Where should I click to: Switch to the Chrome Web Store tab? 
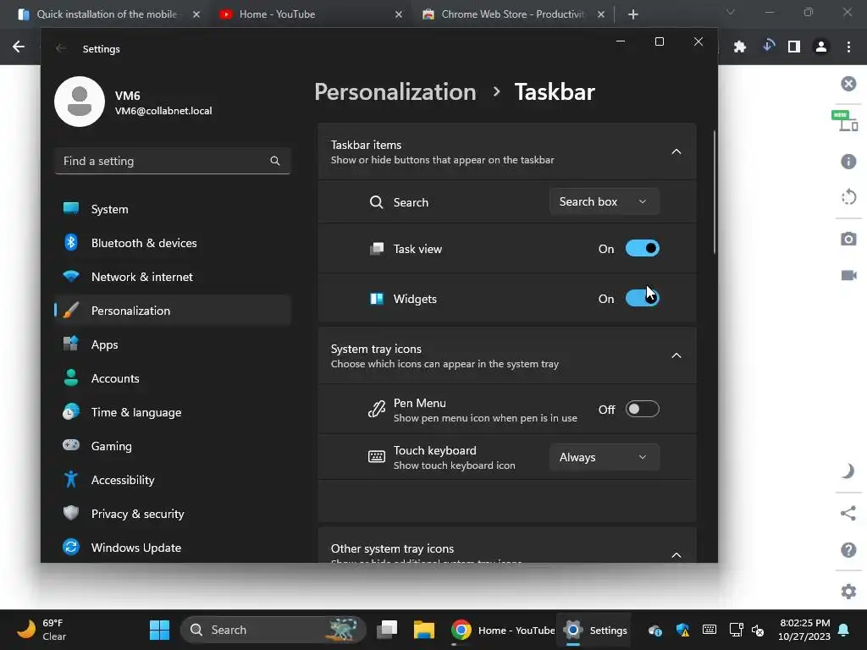pyautogui.click(x=512, y=14)
